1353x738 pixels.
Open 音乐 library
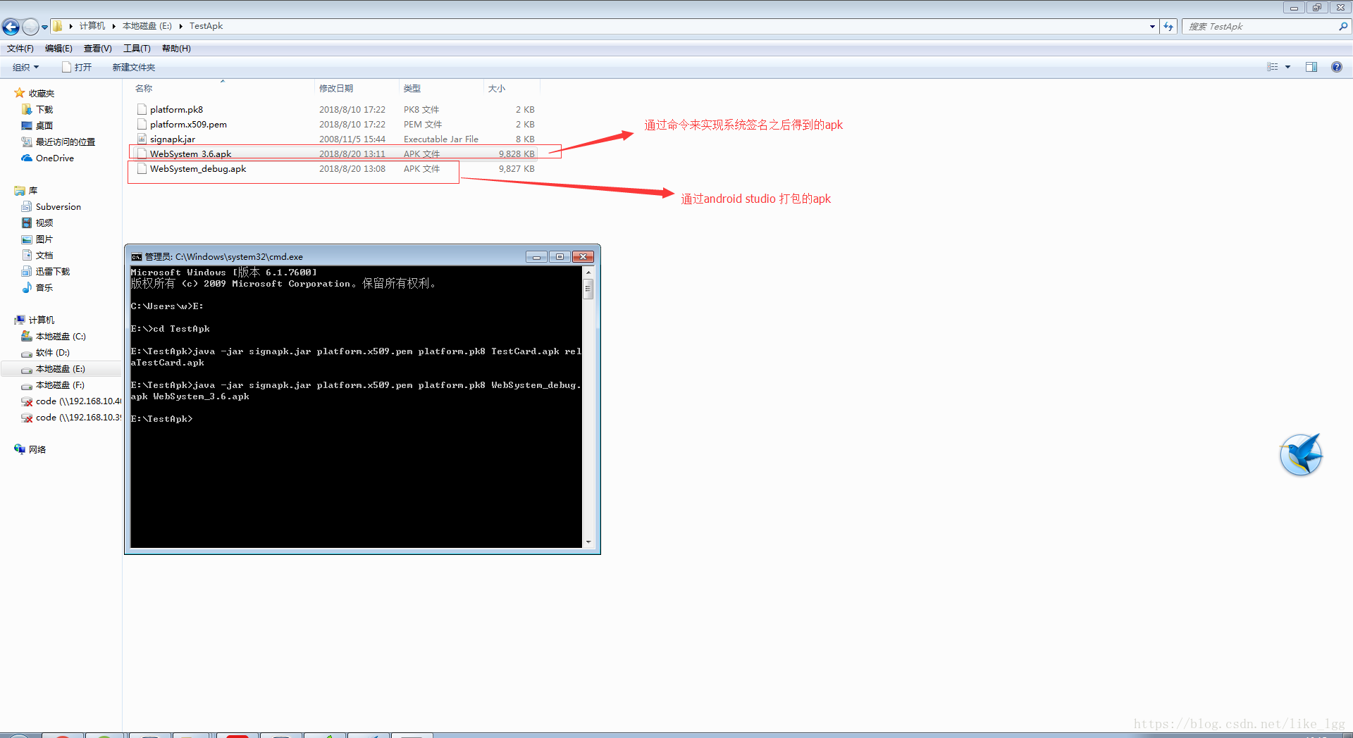click(44, 288)
